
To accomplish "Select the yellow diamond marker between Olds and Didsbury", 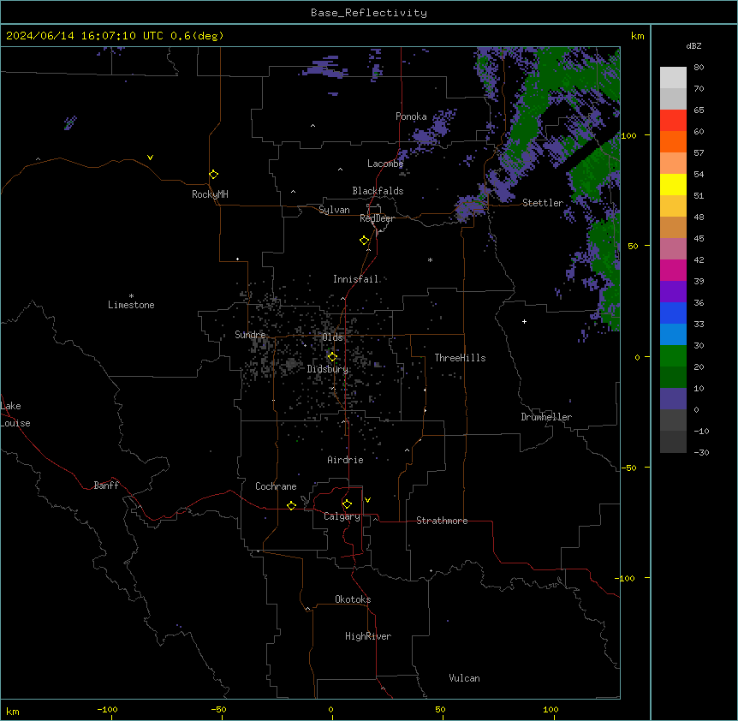I will pyautogui.click(x=332, y=357).
